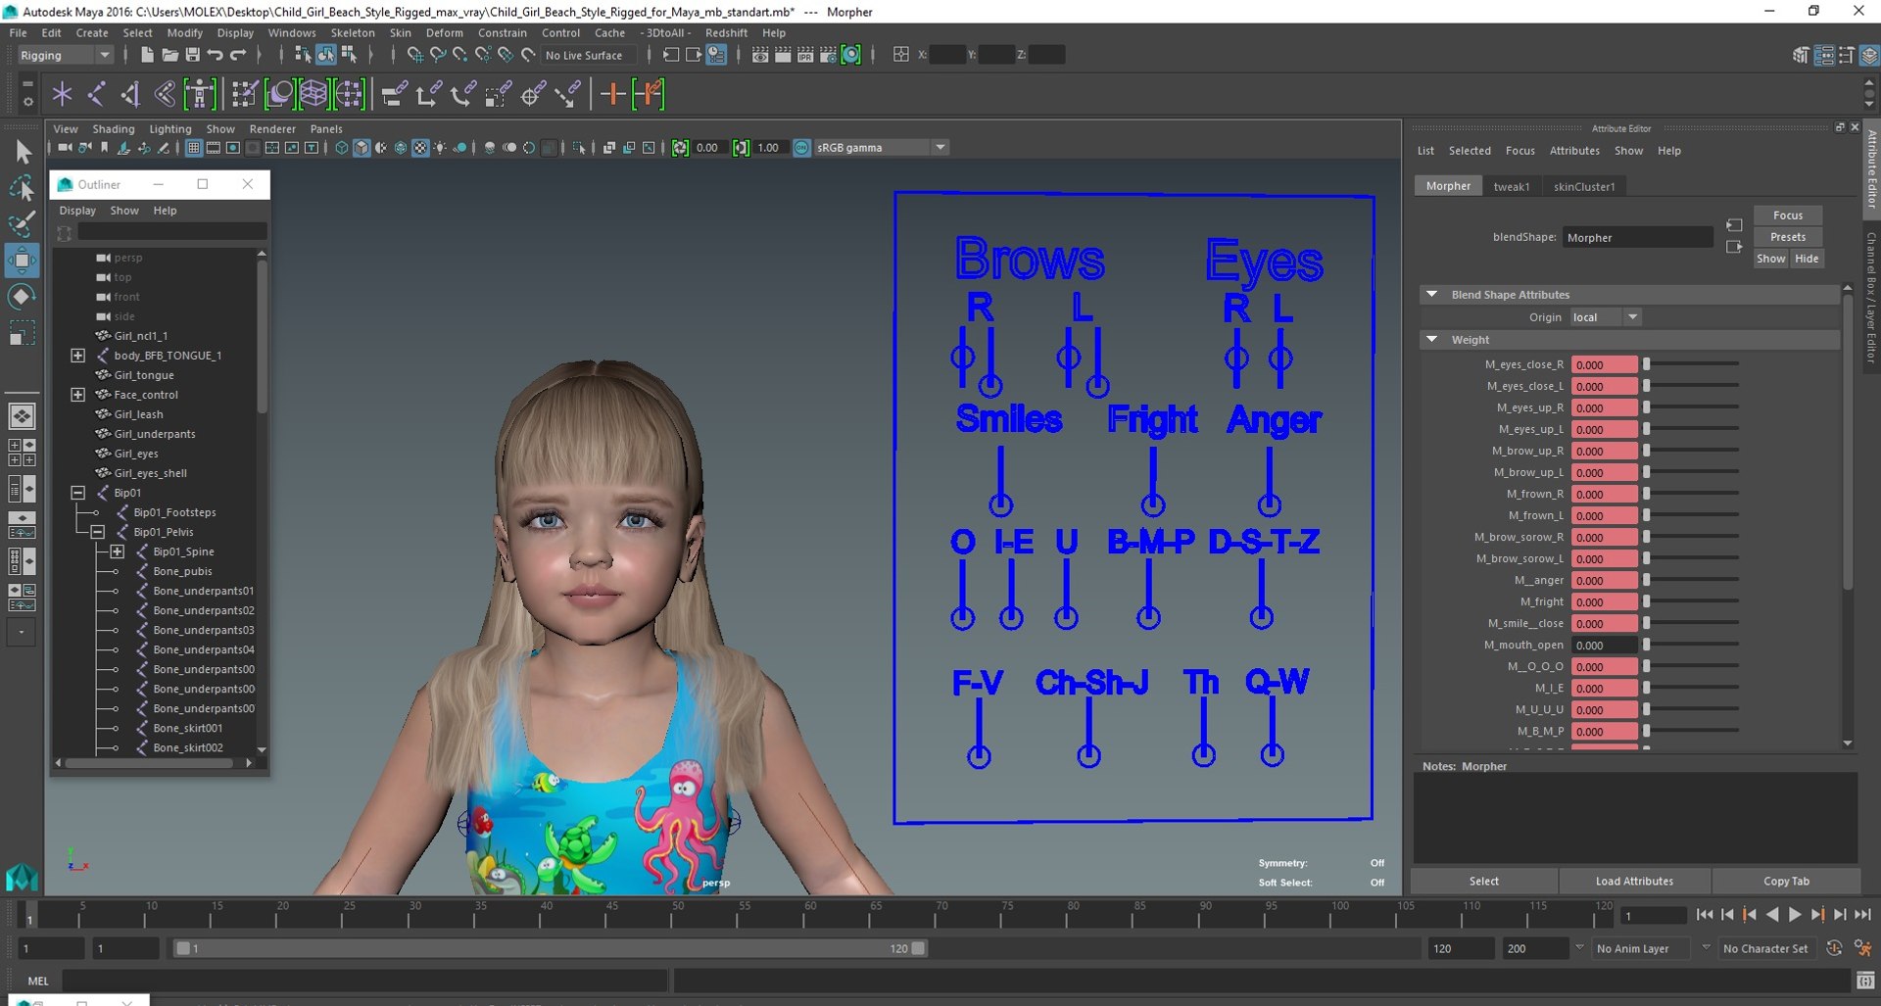Toggle viewport Grid display button
This screenshot has width=1881, height=1006.
[194, 148]
